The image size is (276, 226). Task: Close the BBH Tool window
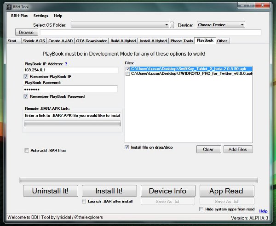tap(262, 6)
